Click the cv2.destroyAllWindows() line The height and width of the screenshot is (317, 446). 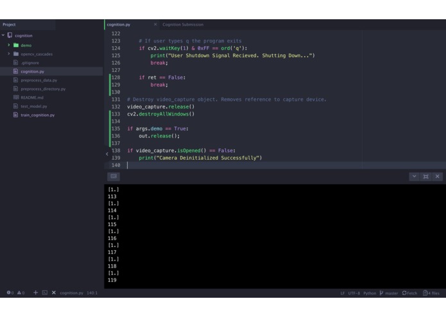tap(160, 114)
